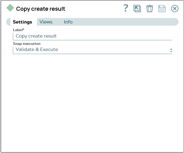This screenshot has width=184, height=153.
Task: Click into the Label input field
Action: click(x=93, y=36)
